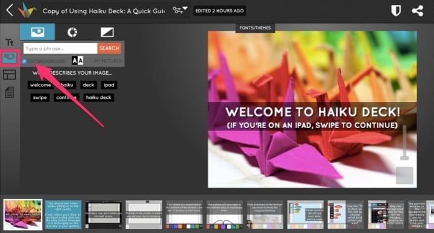Select the fifth slide thumbnail
The height and width of the screenshot is (233, 434).
pos(184,215)
